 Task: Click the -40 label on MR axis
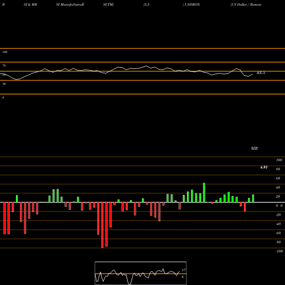[278, 224]
